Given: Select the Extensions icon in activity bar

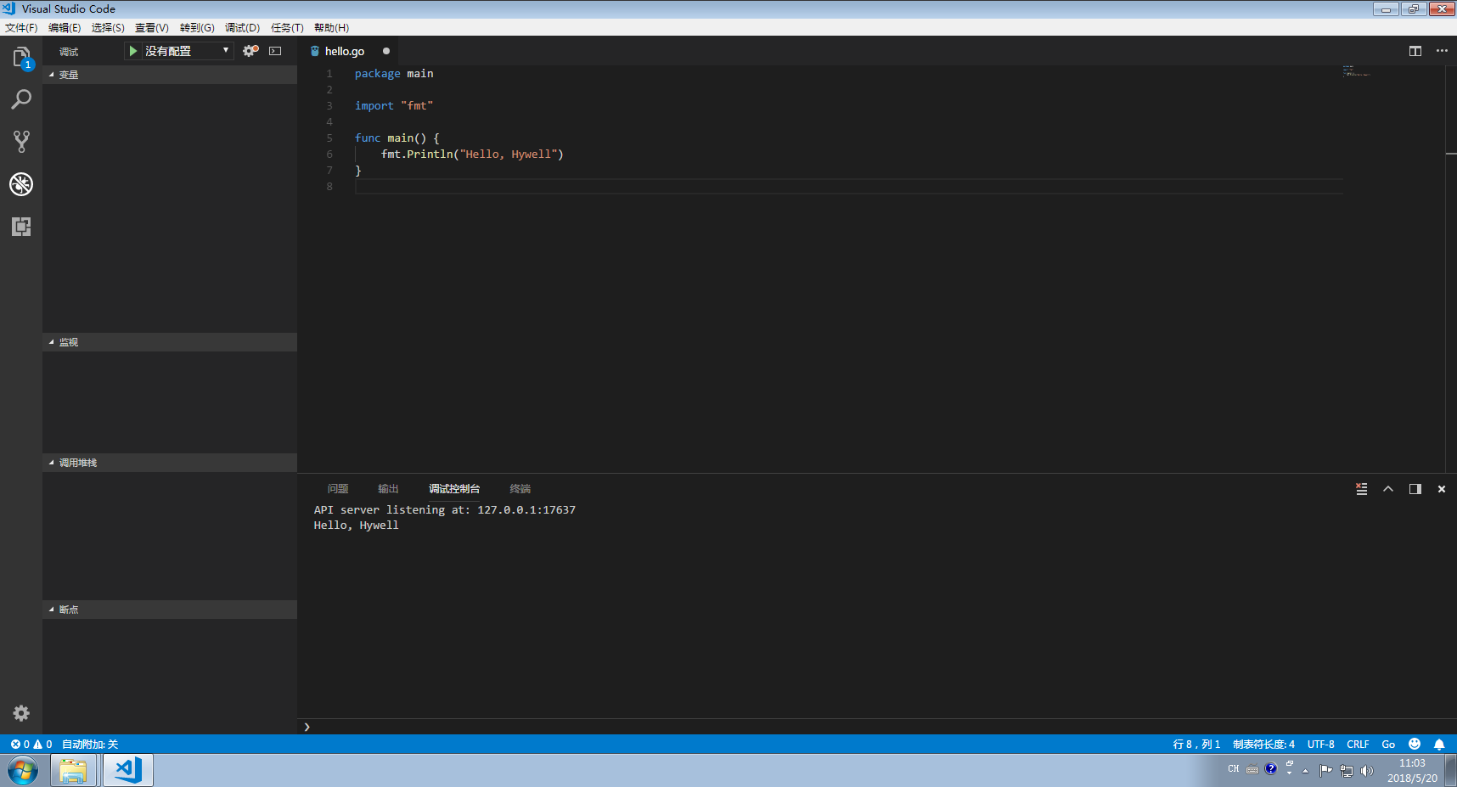Looking at the screenshot, I should [21, 227].
